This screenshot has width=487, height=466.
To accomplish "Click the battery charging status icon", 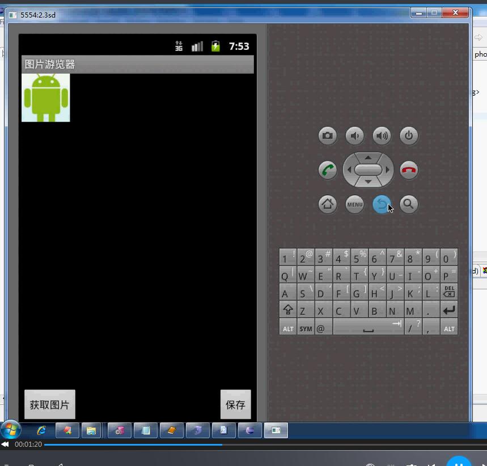I will click(x=215, y=46).
